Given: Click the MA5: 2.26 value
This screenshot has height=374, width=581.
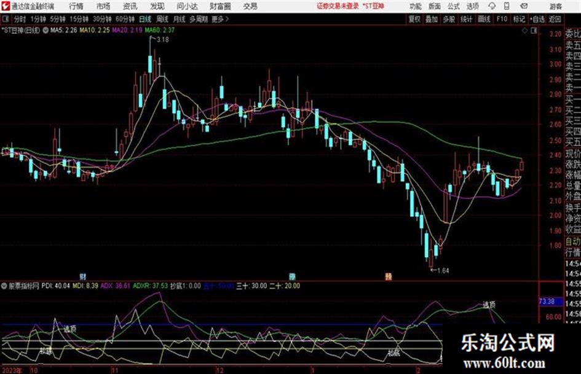Looking at the screenshot, I should click(63, 30).
